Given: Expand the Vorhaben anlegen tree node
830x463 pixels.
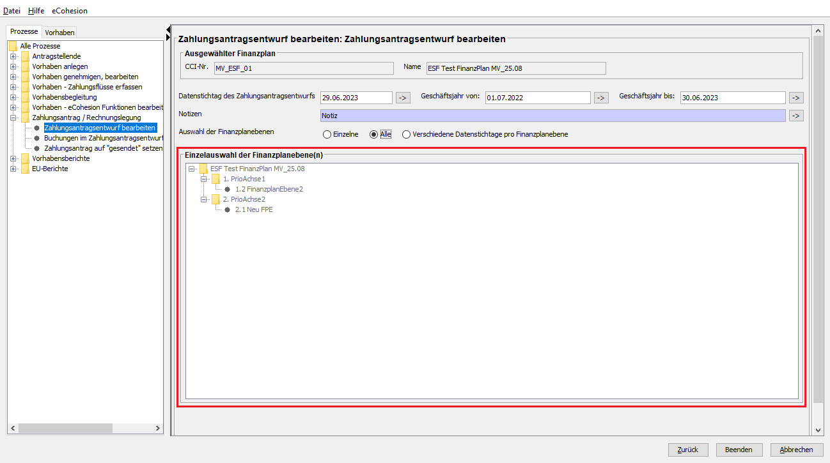Looking at the screenshot, I should (13, 66).
